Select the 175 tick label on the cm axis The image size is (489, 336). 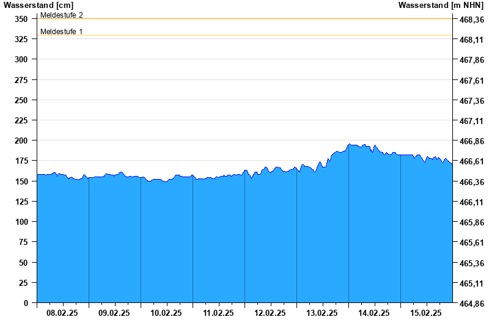[21, 161]
